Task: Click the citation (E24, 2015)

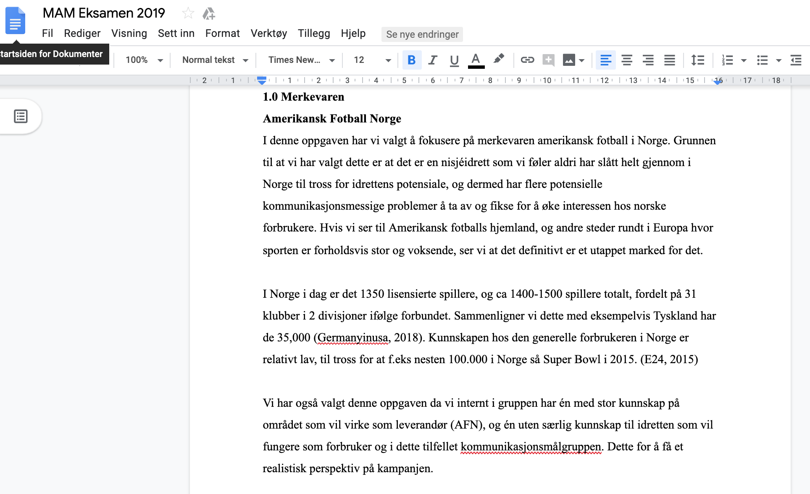Action: 669,359
